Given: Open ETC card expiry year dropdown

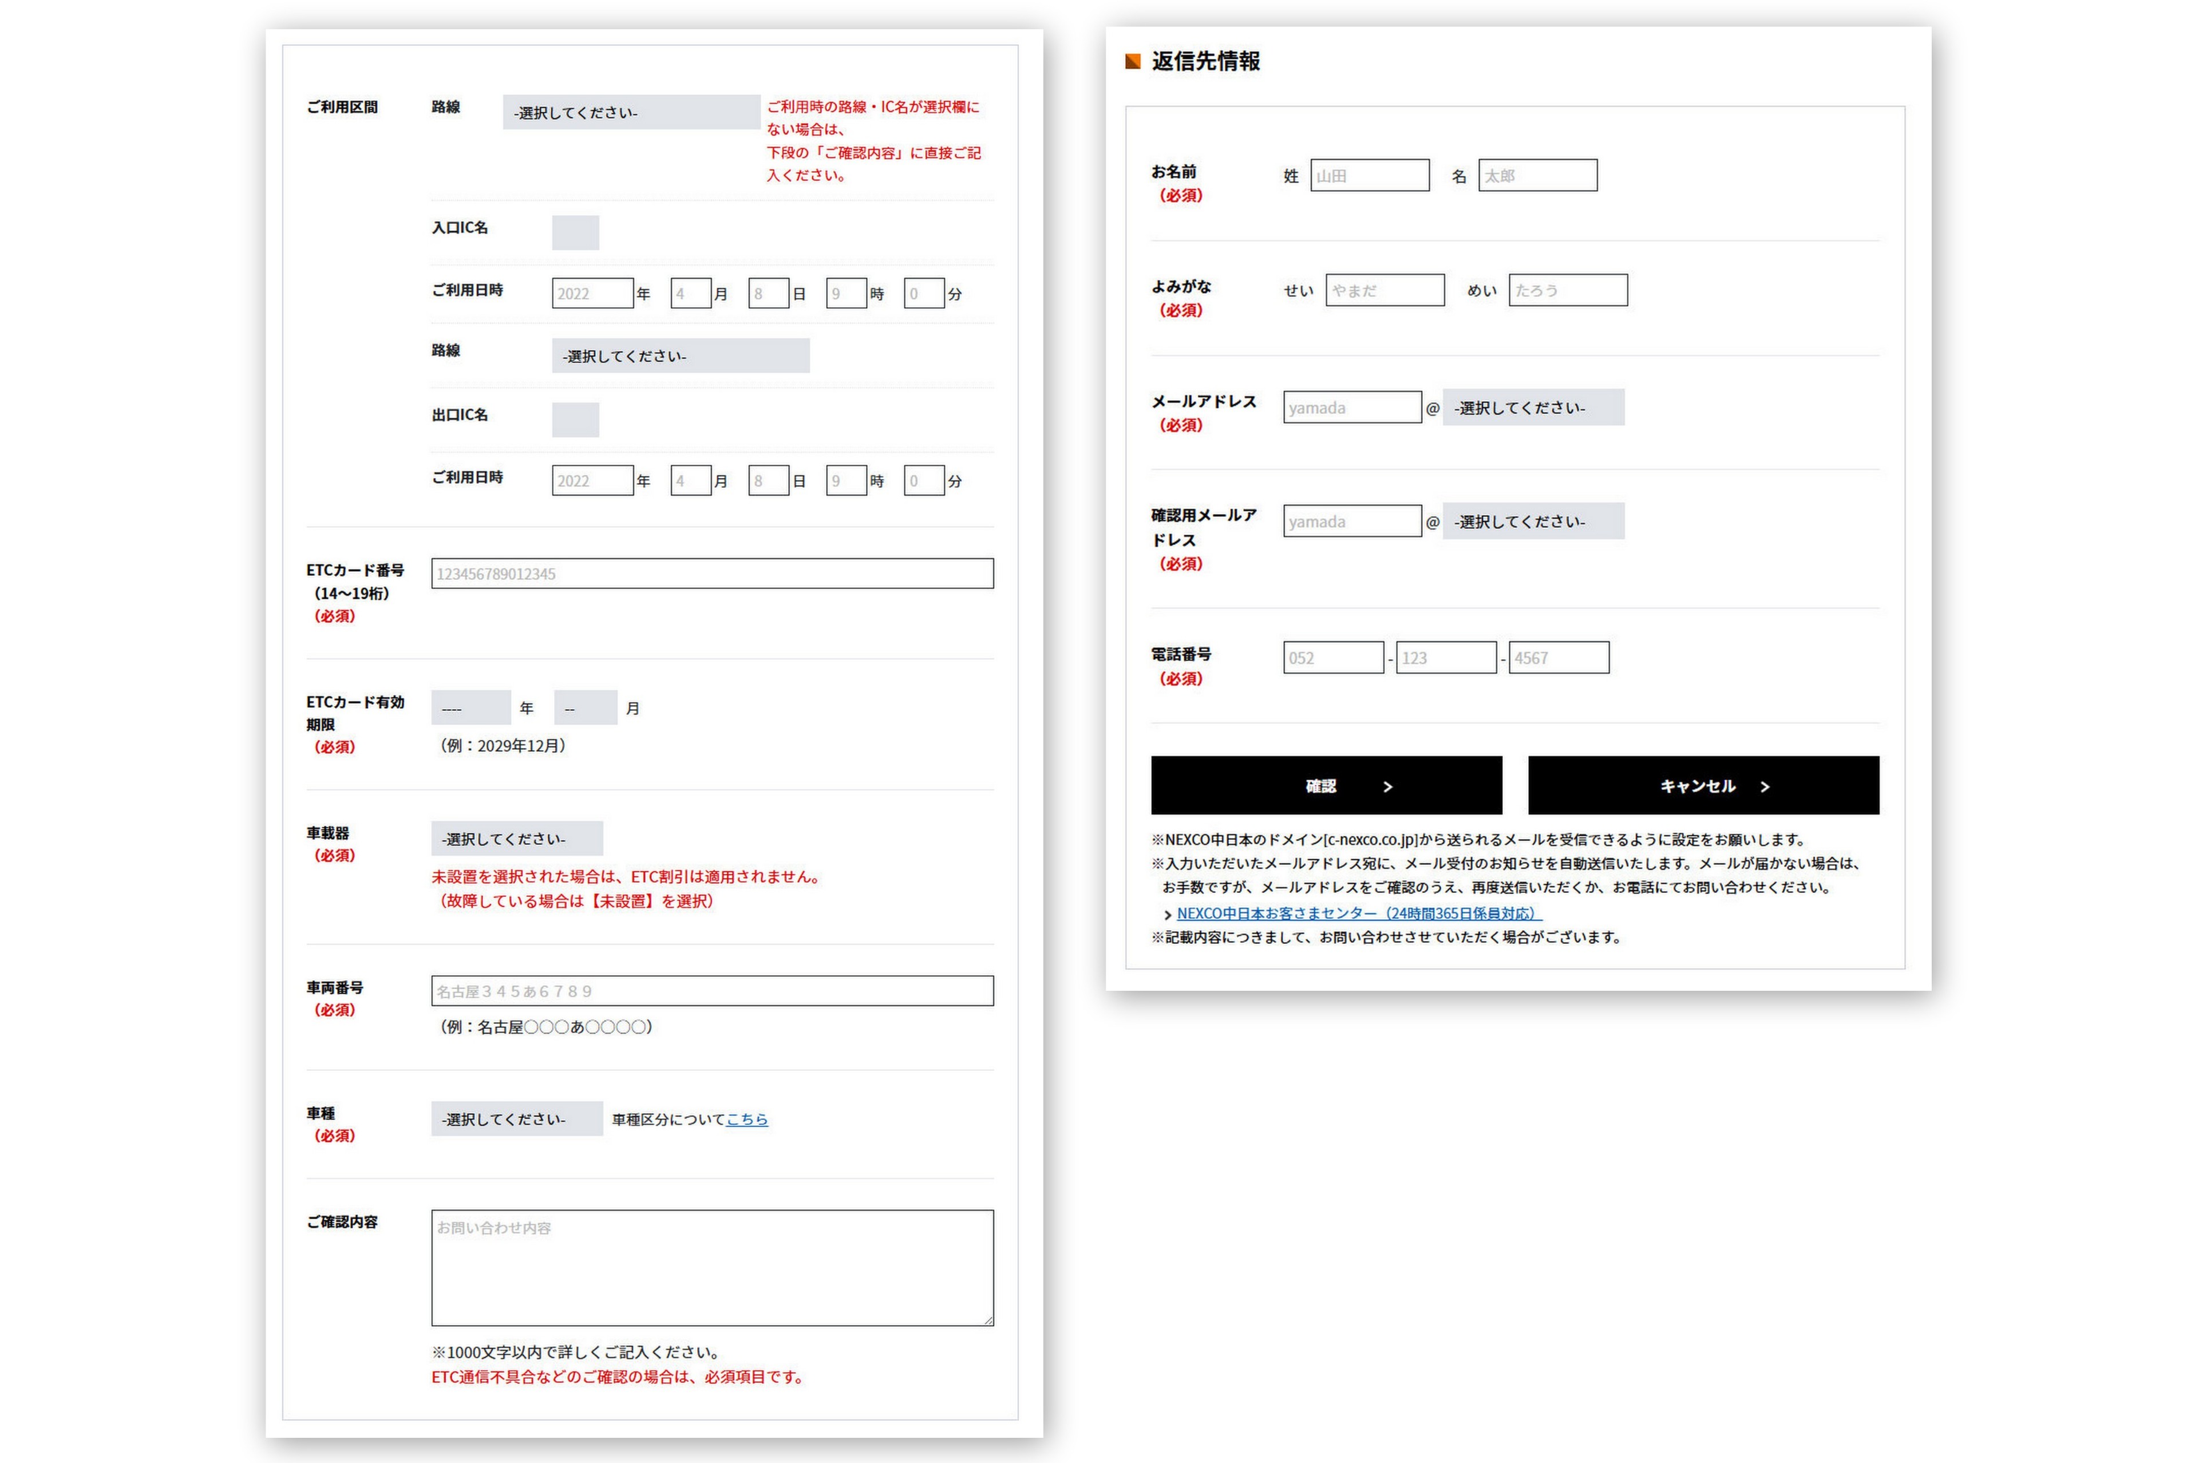Looking at the screenshot, I should point(470,708).
